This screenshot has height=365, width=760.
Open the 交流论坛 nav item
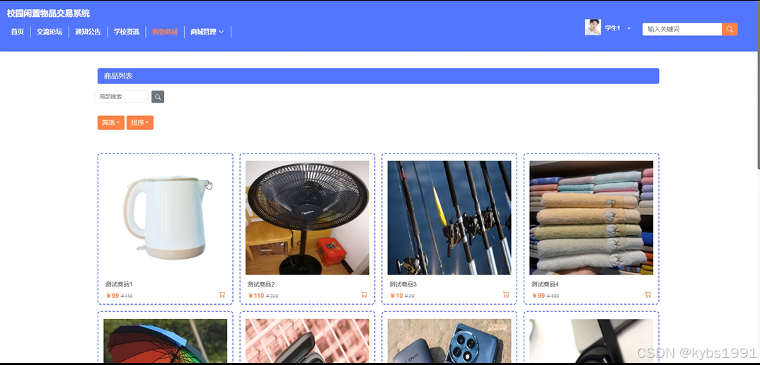coord(50,32)
